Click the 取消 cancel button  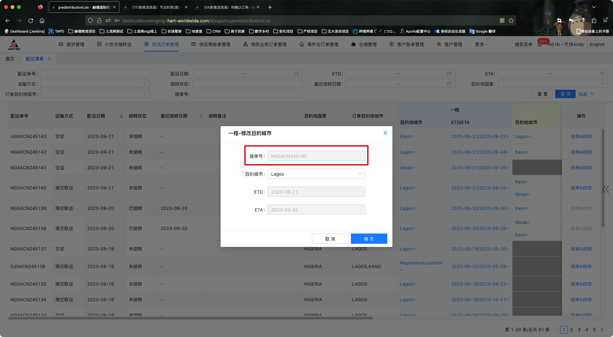click(x=330, y=239)
